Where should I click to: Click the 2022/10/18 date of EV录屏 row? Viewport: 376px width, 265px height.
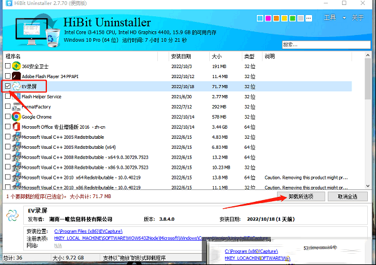click(x=183, y=87)
